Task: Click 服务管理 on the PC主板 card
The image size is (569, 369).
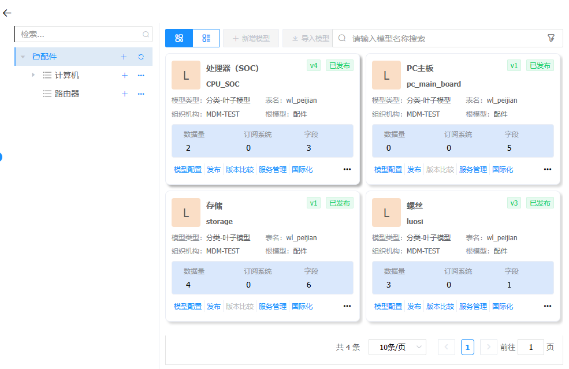Action: [x=473, y=169]
